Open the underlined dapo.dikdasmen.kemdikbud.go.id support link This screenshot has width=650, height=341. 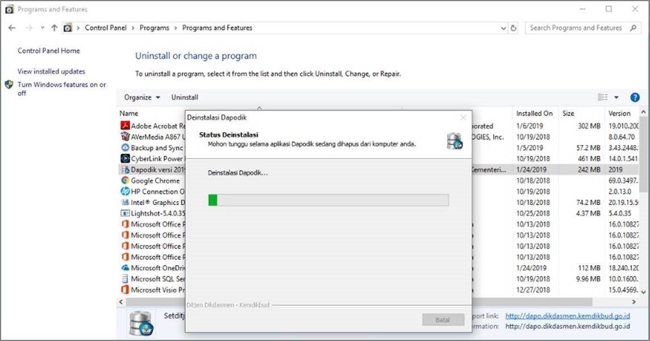[x=568, y=316]
